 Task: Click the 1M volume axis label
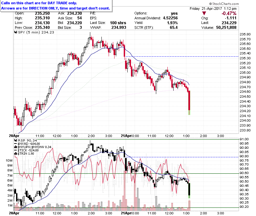coord(10,206)
